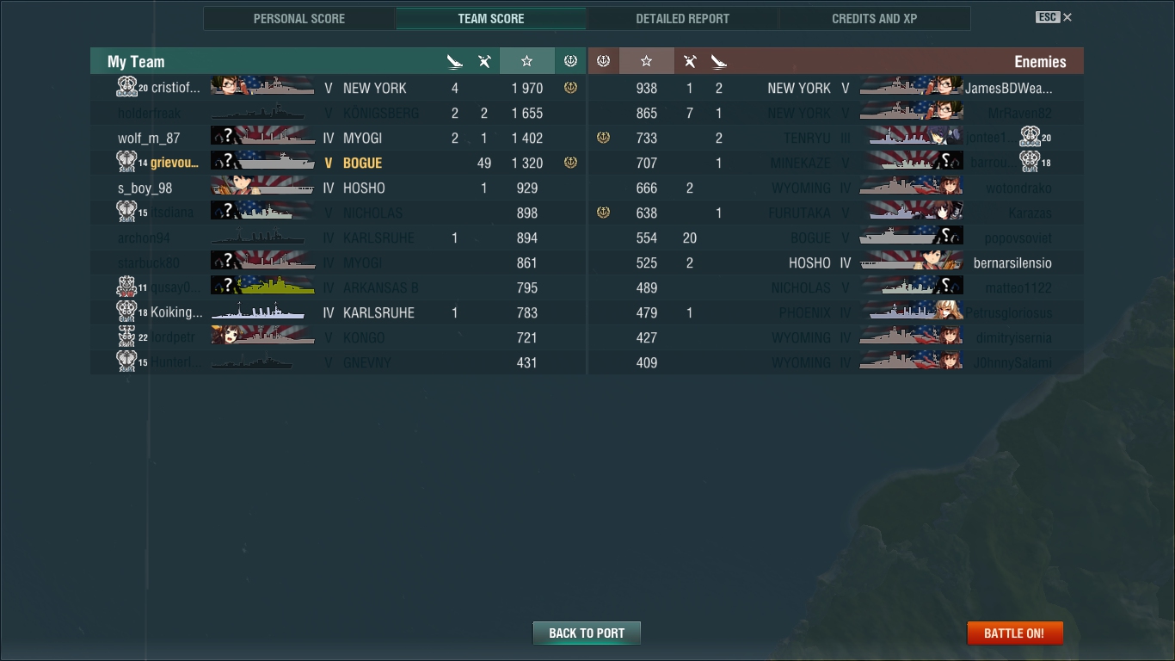Click achievement medal in cristiof New York row
The height and width of the screenshot is (661, 1175).
pos(570,88)
